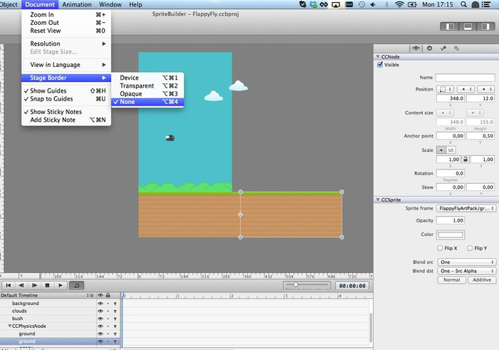The width and height of the screenshot is (499, 350).
Task: Open the Window menu
Action: (x=110, y=4)
